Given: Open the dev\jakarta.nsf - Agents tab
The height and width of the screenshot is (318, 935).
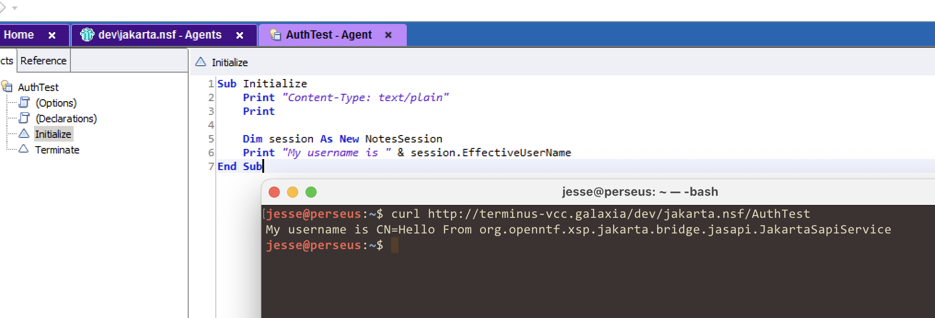Looking at the screenshot, I should point(160,35).
